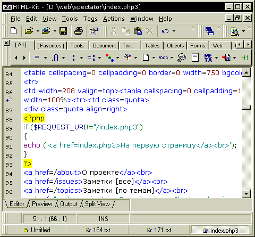The image size is (255, 237).
Task: Expand the dropdown beside the colored dots icon
Action: [117, 58]
